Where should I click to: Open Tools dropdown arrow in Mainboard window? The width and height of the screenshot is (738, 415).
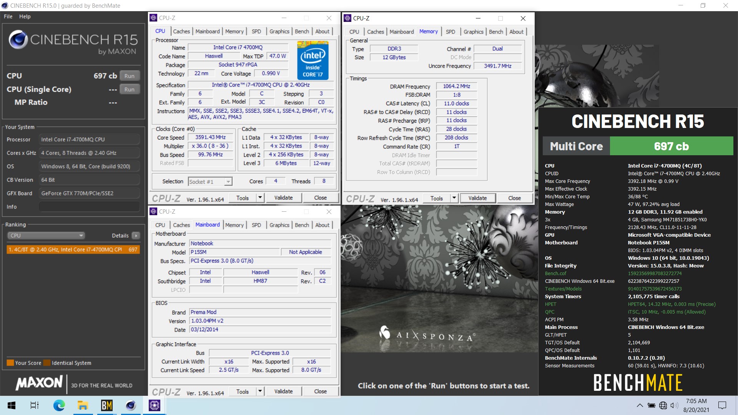(x=260, y=391)
